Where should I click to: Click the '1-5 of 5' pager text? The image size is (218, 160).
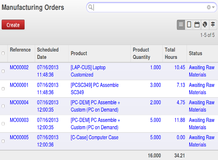click(207, 35)
